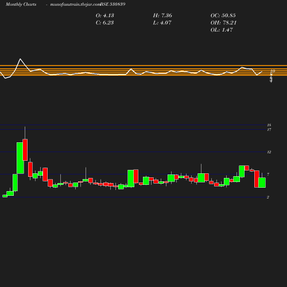
Task: Select the close value "C: 6.23"
Action: coord(104,22)
